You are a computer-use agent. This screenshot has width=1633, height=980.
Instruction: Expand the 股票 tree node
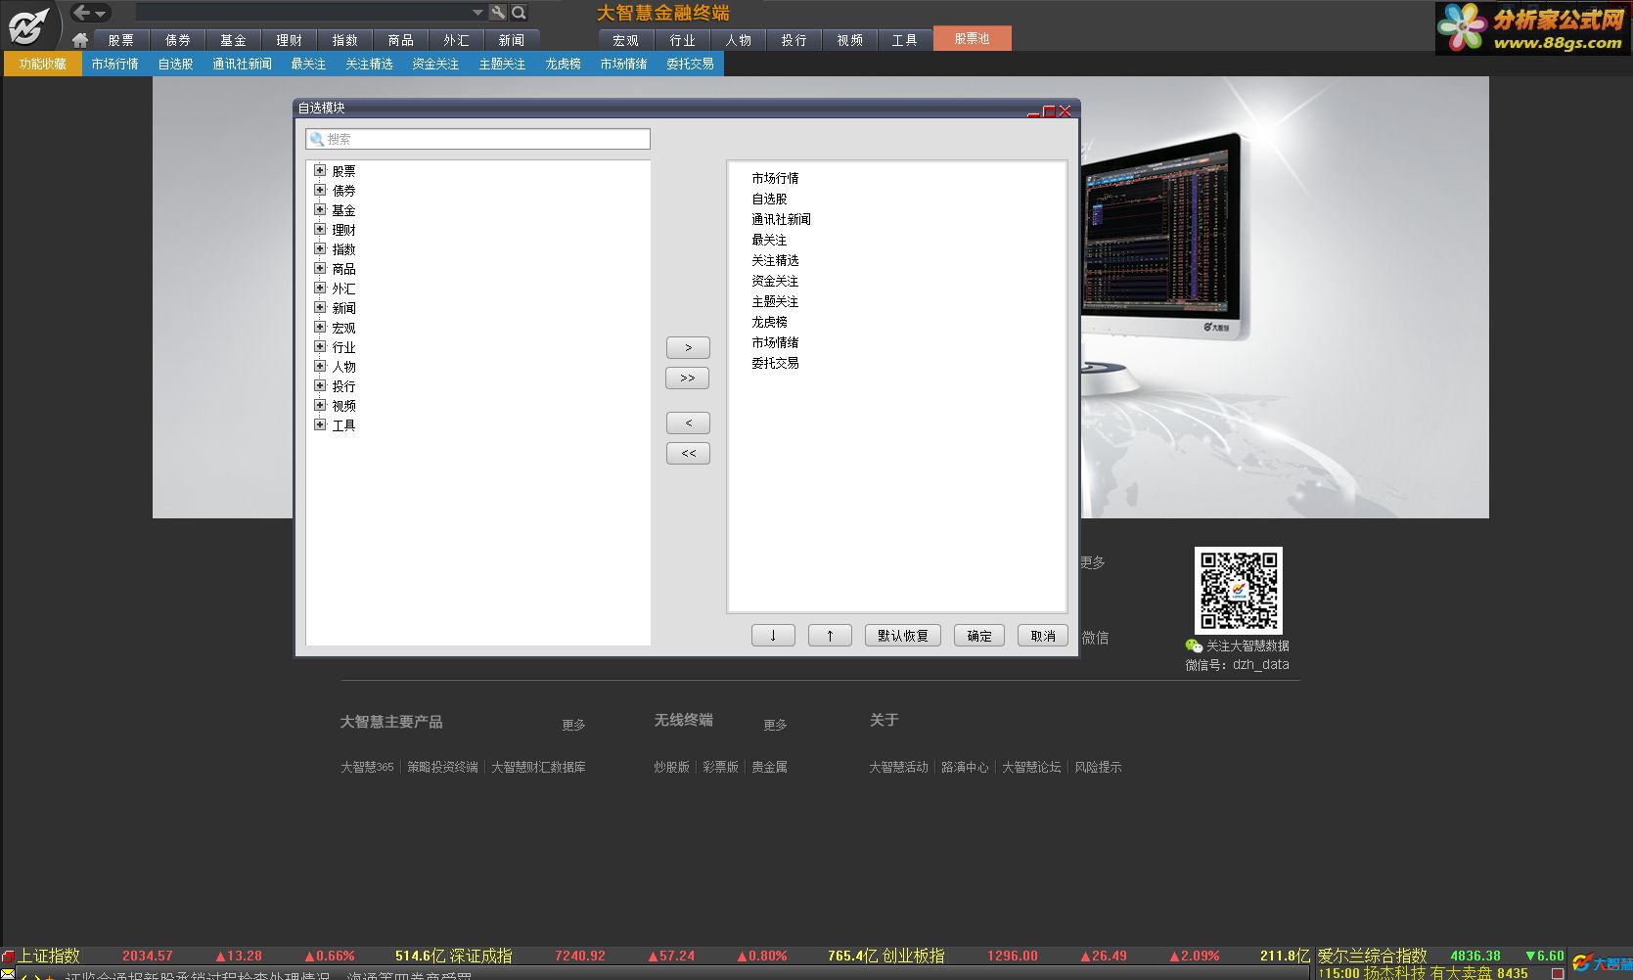[320, 170]
